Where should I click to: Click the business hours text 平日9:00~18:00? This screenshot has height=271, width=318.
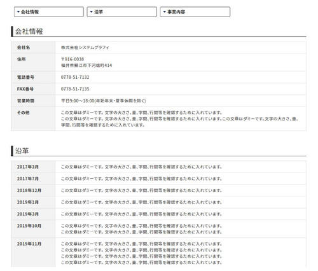(x=78, y=101)
